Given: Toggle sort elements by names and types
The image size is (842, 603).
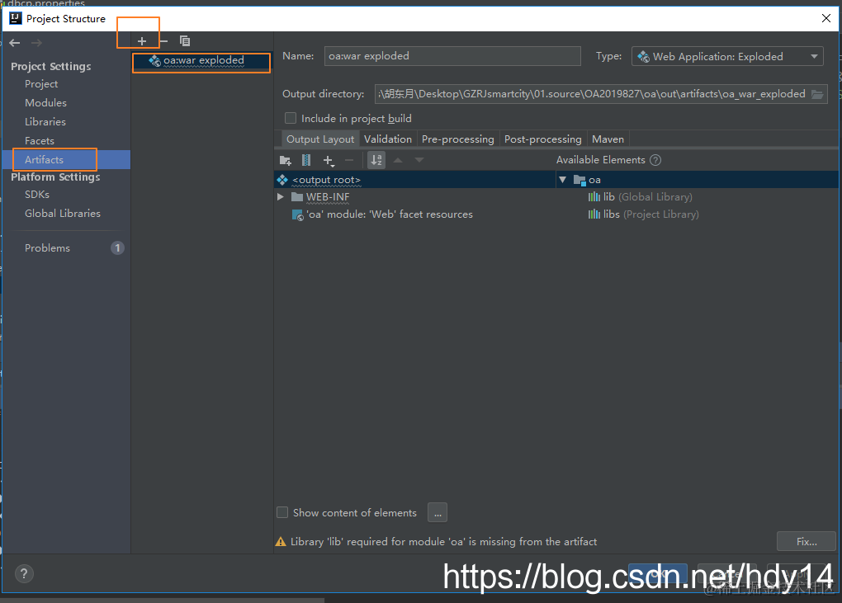Looking at the screenshot, I should [376, 160].
